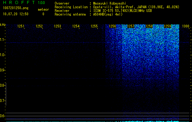
Task: Click the 1251 time marker
Action: (x=21, y=26)
